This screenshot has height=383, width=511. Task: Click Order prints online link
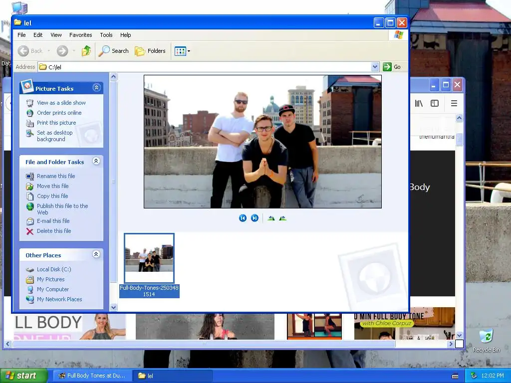[59, 113]
